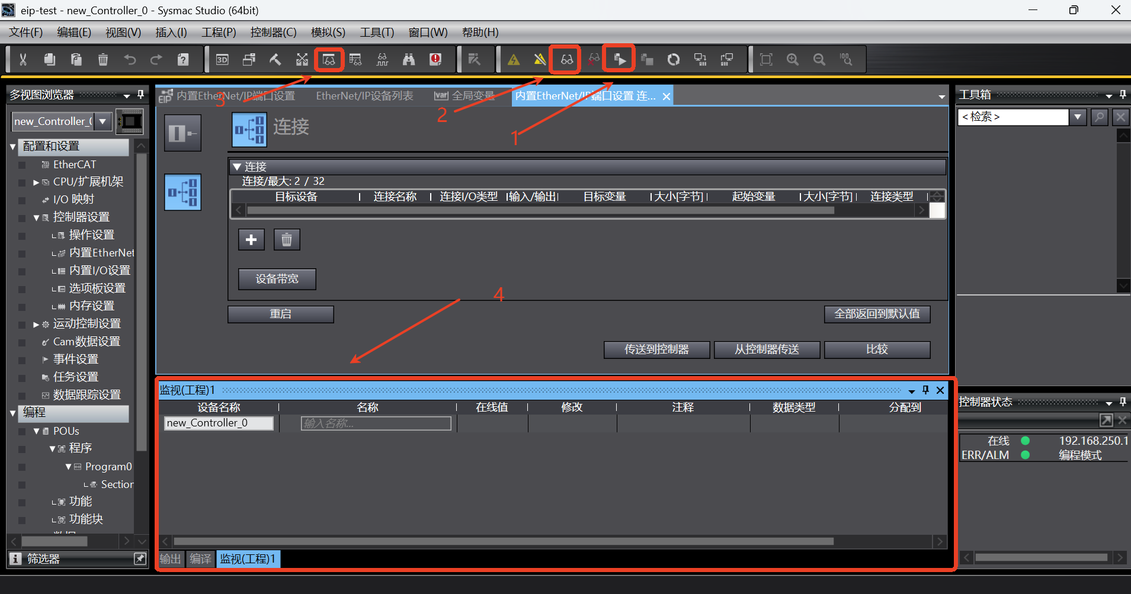1131x594 pixels.
Task: Click the plus add connection button
Action: 251,239
